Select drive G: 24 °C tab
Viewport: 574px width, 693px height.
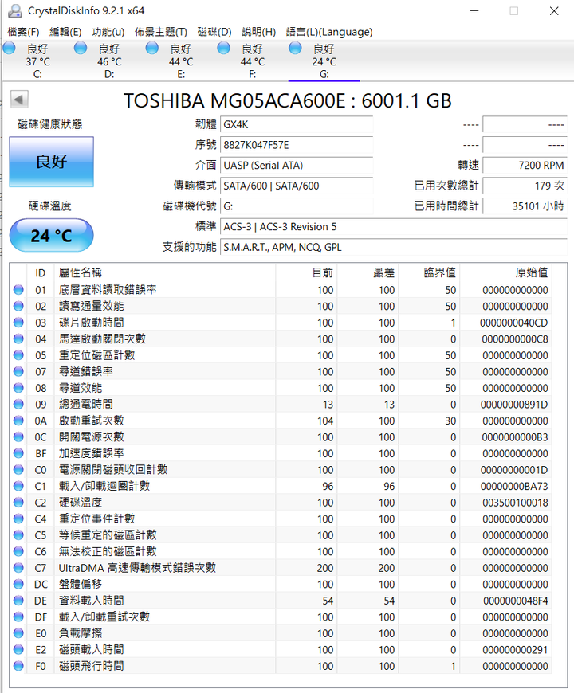tap(324, 61)
